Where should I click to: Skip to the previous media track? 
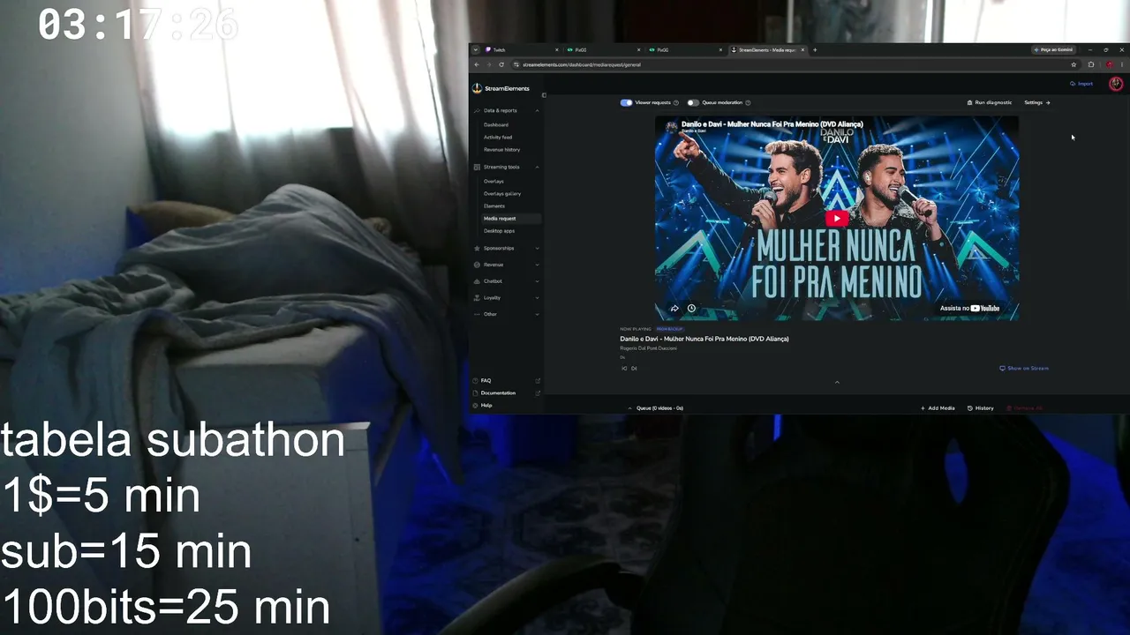coord(624,368)
